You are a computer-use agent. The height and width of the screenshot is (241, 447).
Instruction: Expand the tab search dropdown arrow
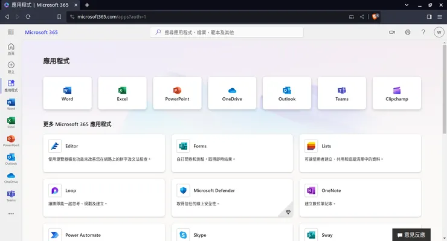pyautogui.click(x=407, y=5)
